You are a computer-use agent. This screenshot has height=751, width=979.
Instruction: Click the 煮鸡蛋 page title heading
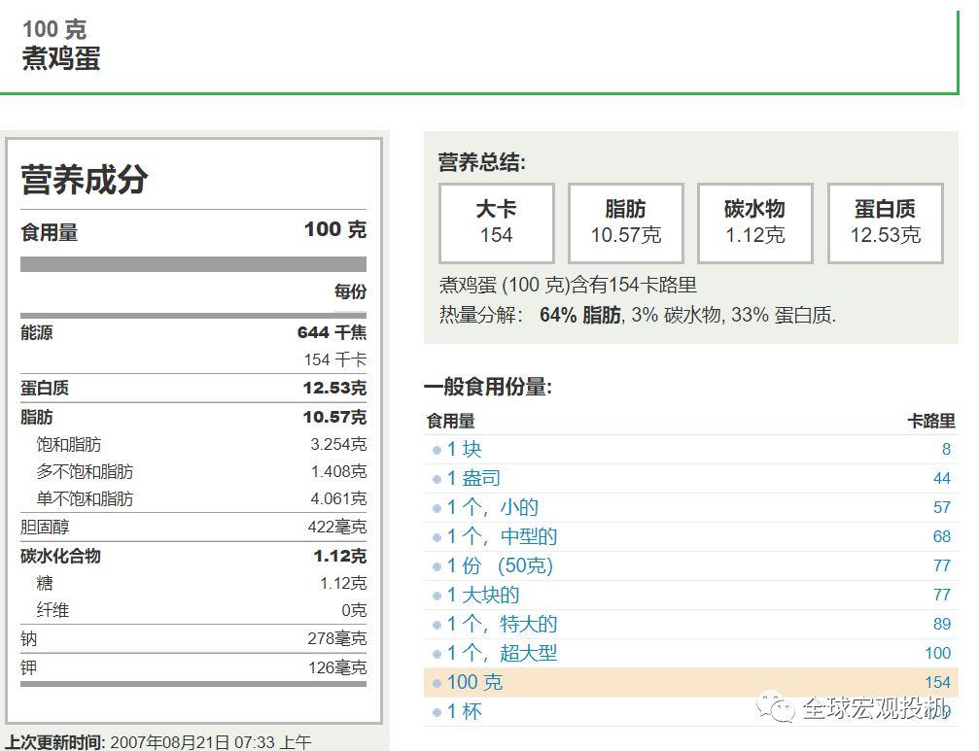(x=61, y=58)
